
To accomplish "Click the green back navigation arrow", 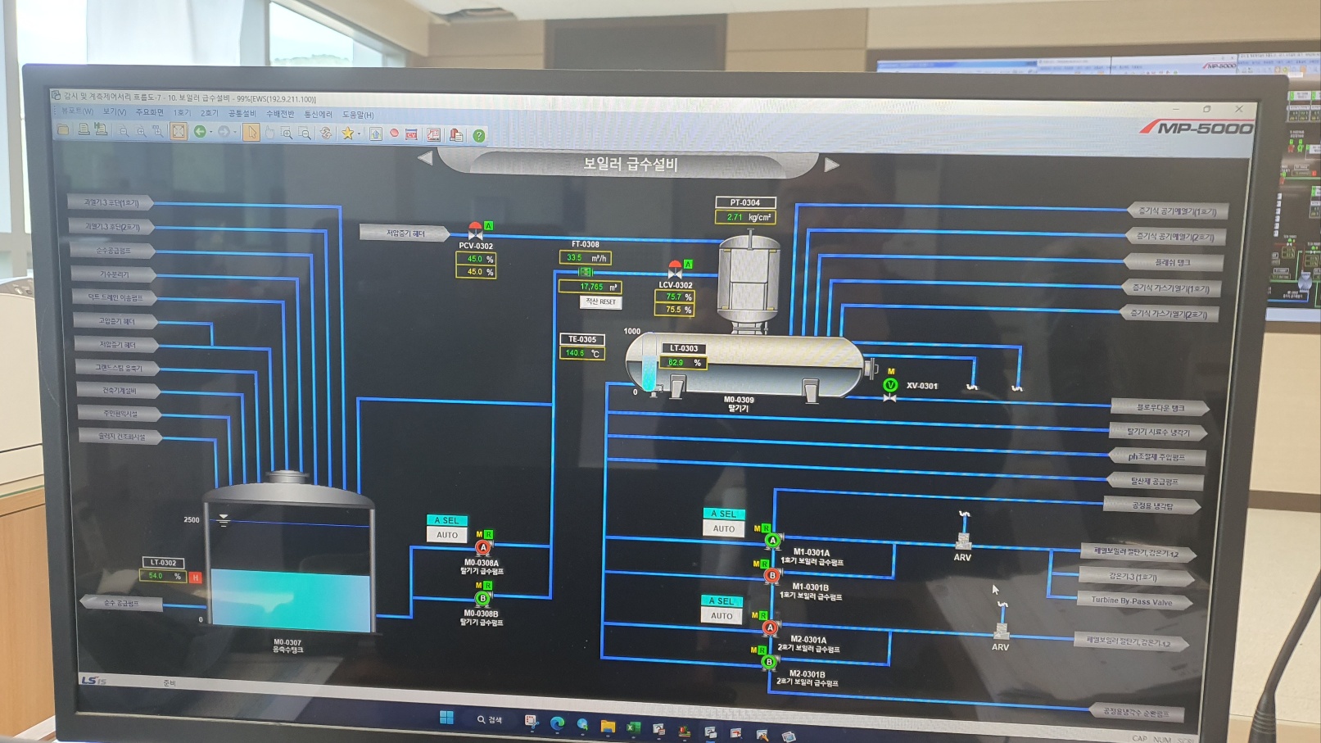I will click(199, 132).
